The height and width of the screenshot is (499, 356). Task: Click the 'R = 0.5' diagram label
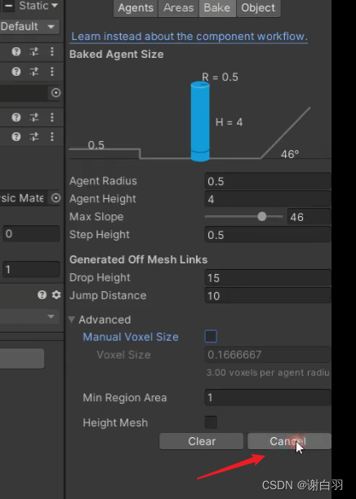click(220, 77)
